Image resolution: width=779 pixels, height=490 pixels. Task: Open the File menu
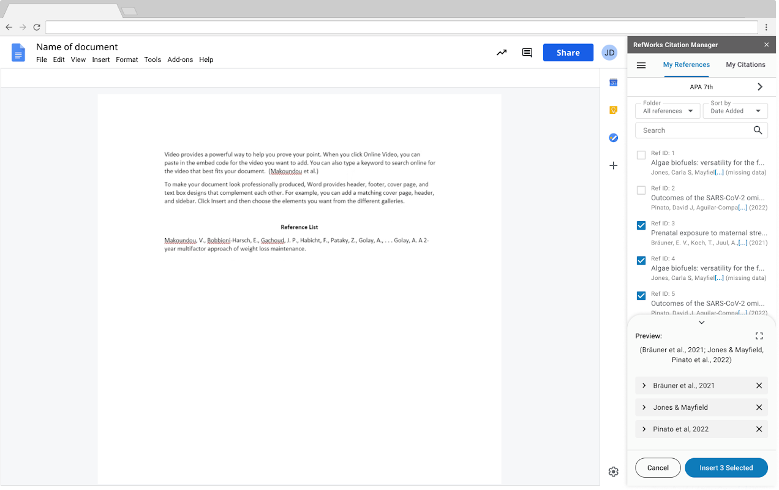[x=42, y=60]
